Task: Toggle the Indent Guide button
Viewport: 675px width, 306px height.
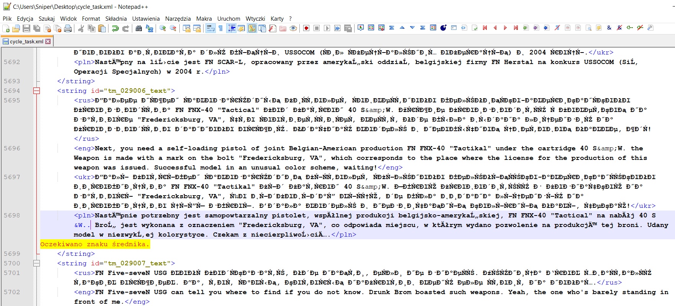Action: tap(231, 28)
